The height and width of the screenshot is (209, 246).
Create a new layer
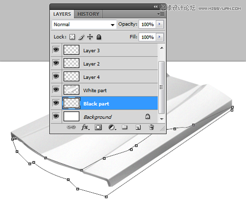138,127
